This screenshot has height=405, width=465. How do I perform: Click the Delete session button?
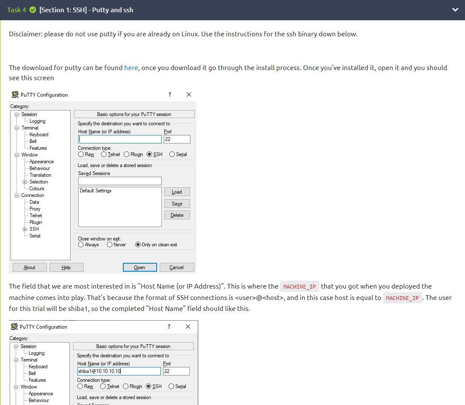(177, 215)
